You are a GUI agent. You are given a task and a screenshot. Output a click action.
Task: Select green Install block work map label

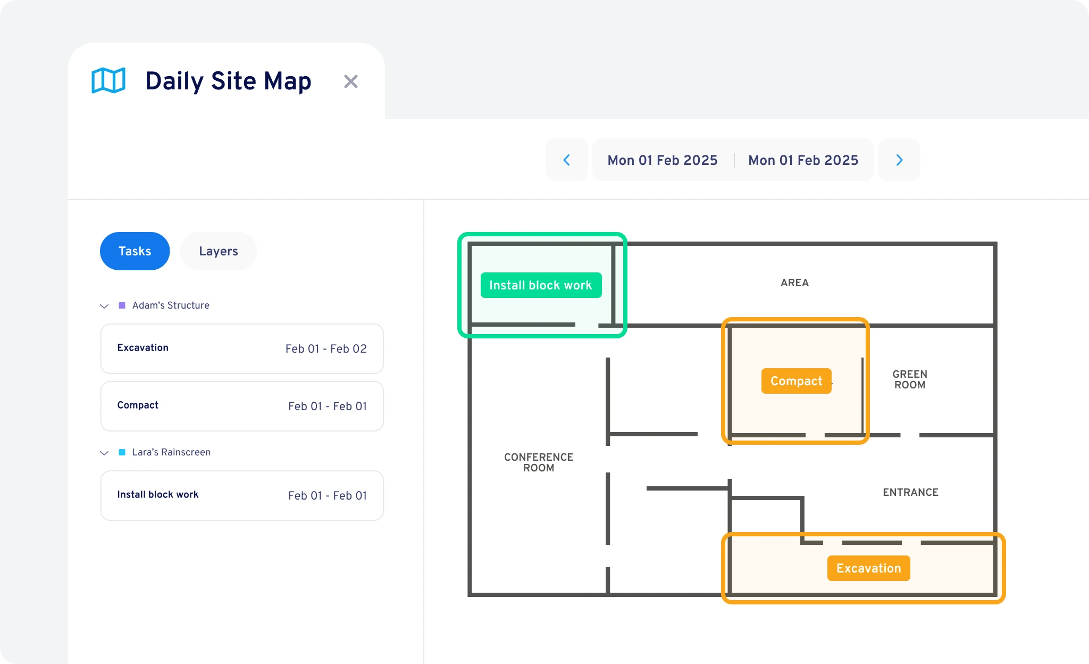click(541, 285)
